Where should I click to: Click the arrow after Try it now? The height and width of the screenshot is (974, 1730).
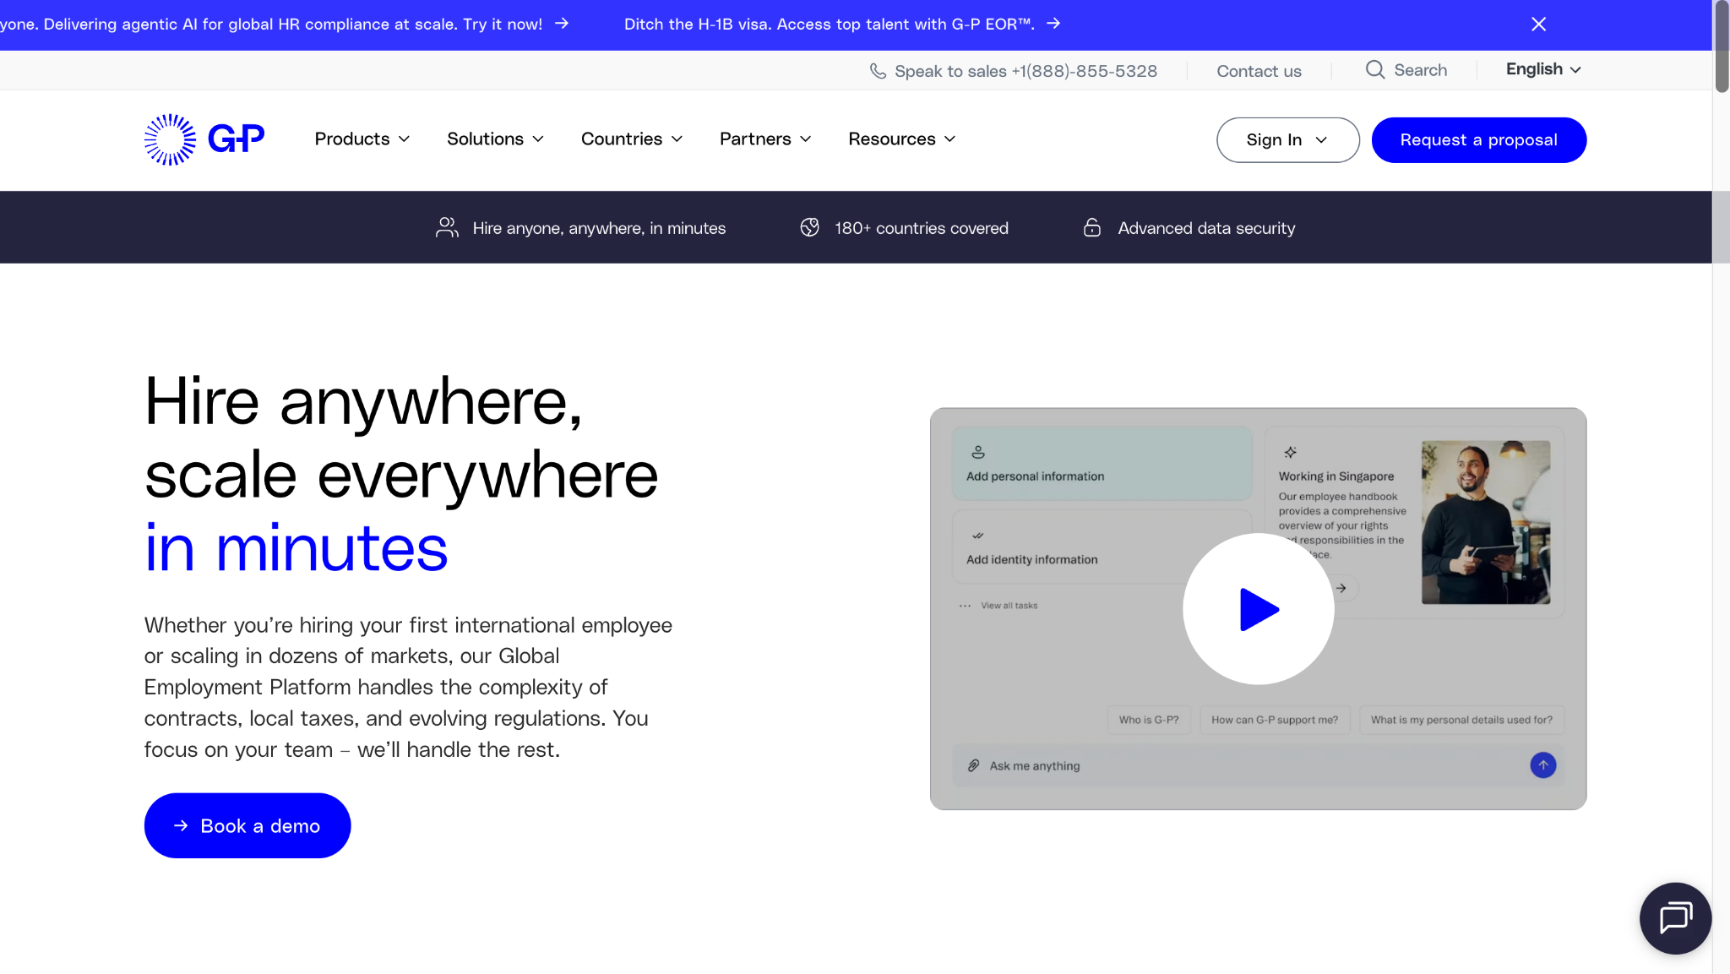click(x=562, y=24)
